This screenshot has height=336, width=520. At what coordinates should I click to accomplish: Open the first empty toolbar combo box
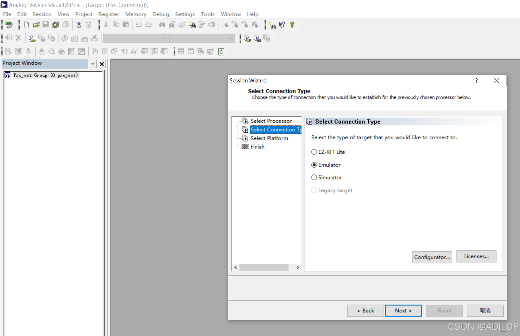[136, 38]
